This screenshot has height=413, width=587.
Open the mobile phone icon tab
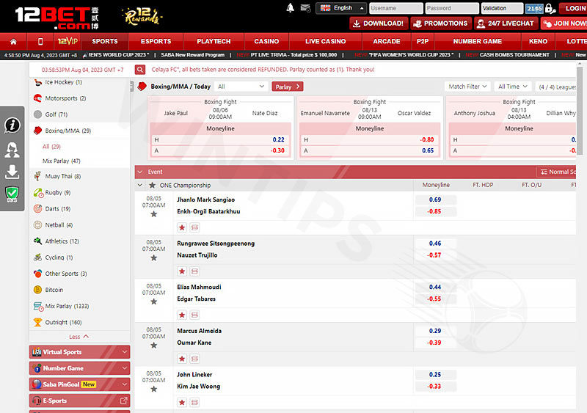point(40,42)
